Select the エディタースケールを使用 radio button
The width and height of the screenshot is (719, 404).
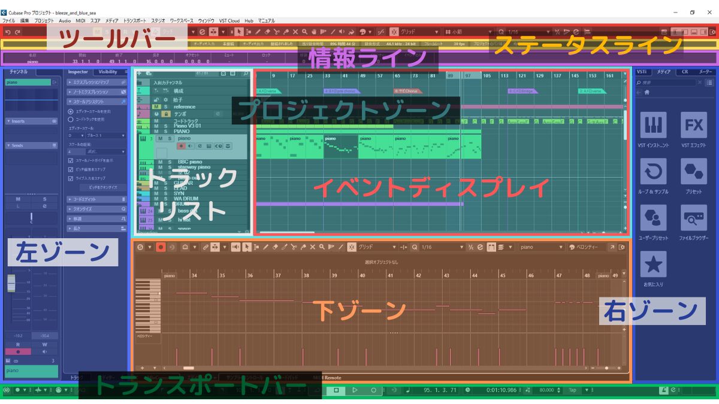[x=71, y=112]
